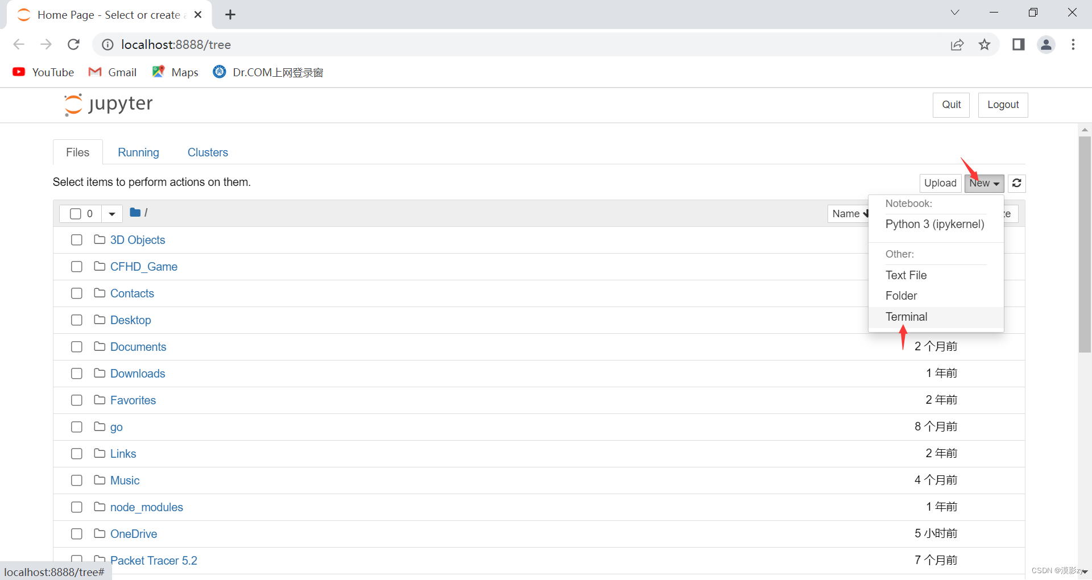Click the '5 小时前' timestamp of OneDrive
Screen dimensions: 1092x580
[936, 533]
